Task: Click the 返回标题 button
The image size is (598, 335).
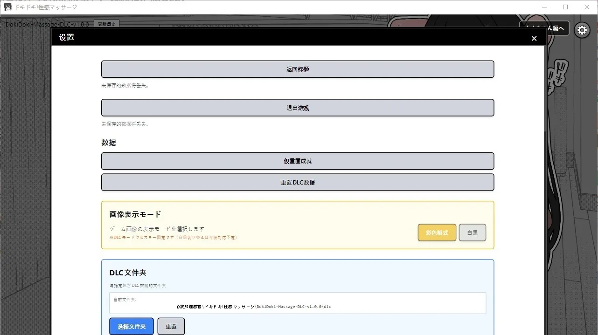Action: [x=298, y=69]
